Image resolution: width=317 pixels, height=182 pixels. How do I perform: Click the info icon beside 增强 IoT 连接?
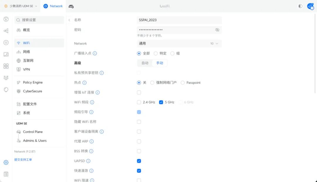[98, 92]
